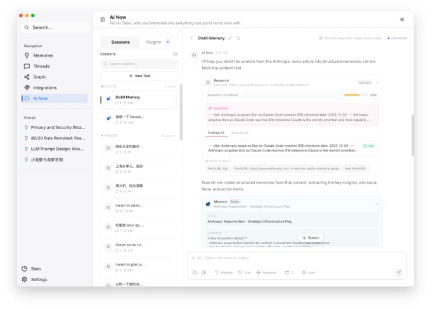
Task: Click the Research Confidence progress bar
Action: click(356, 95)
